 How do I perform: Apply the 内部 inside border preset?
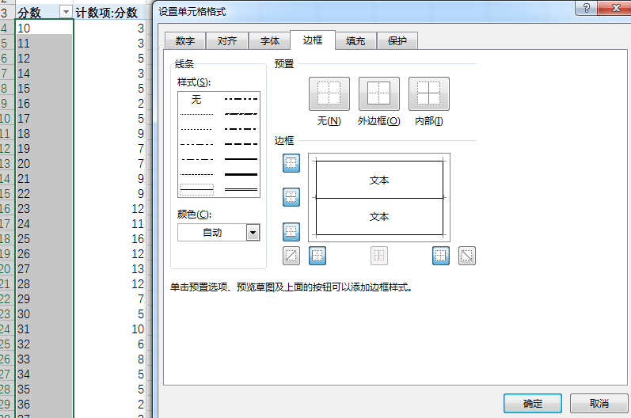click(x=428, y=93)
